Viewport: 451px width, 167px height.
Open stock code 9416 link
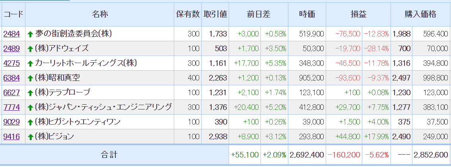pos(12,136)
